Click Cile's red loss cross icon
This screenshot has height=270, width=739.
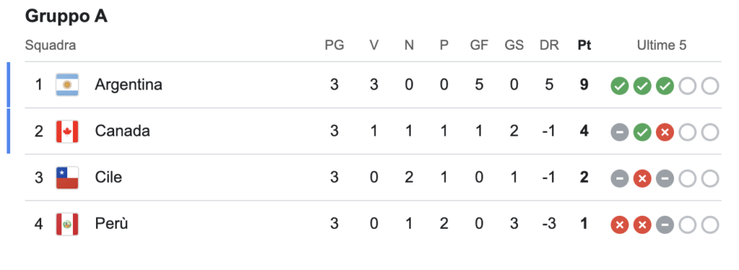click(x=642, y=179)
